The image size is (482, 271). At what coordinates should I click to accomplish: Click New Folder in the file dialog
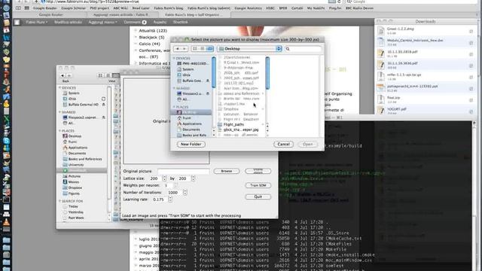point(191,144)
